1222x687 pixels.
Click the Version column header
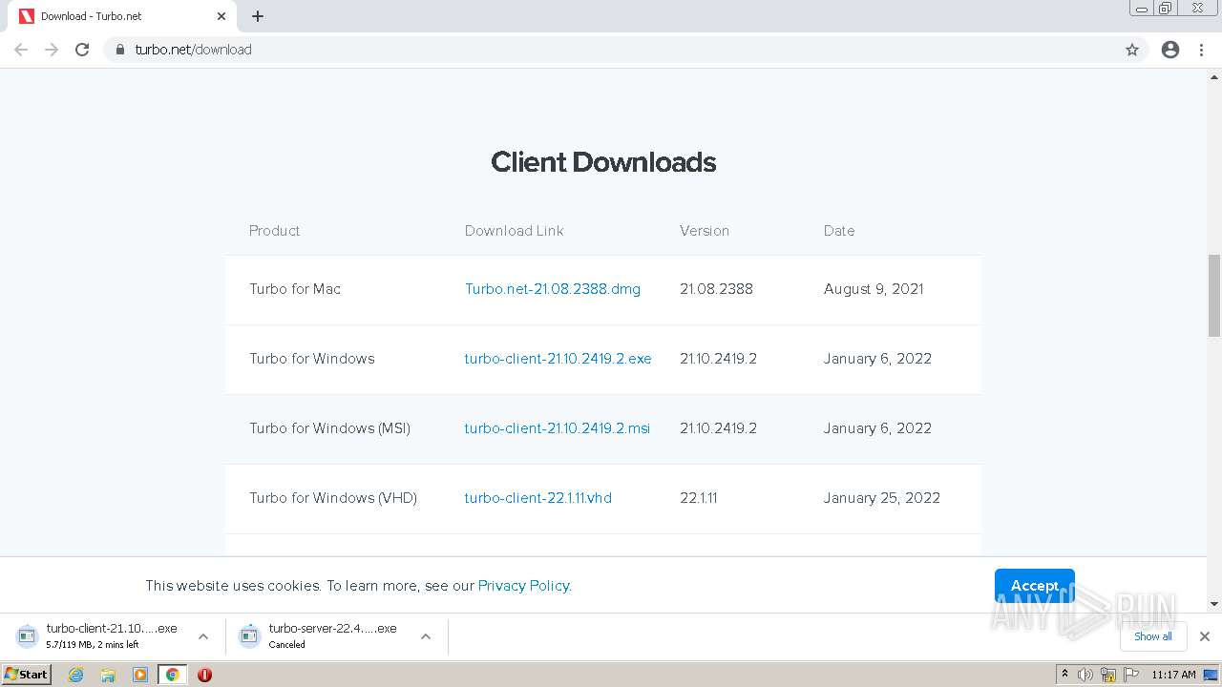[705, 231]
